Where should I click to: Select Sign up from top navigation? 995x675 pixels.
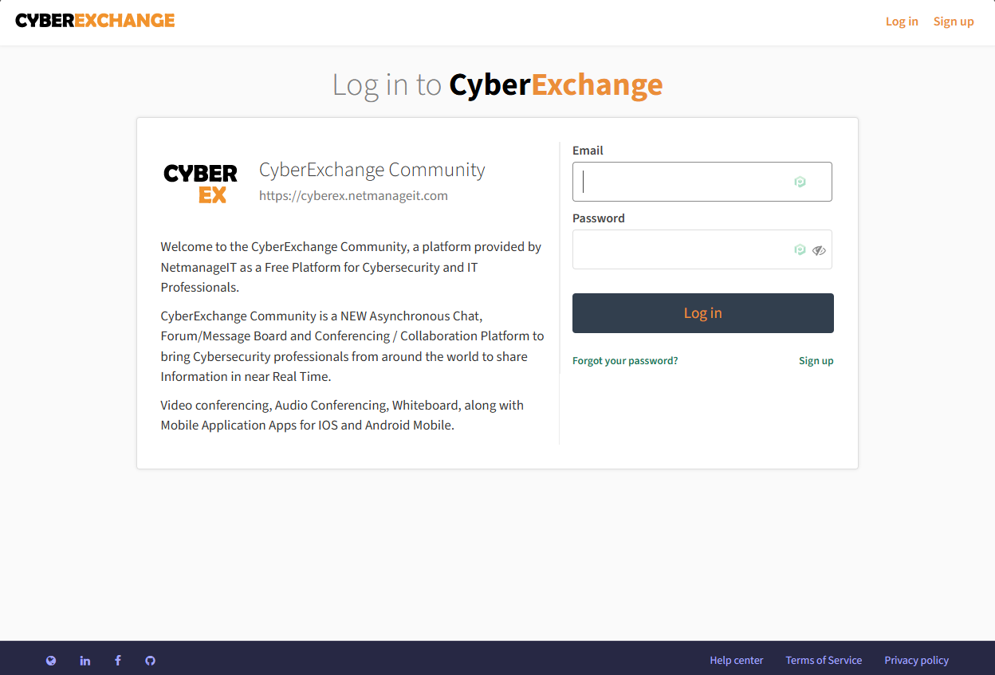click(954, 22)
